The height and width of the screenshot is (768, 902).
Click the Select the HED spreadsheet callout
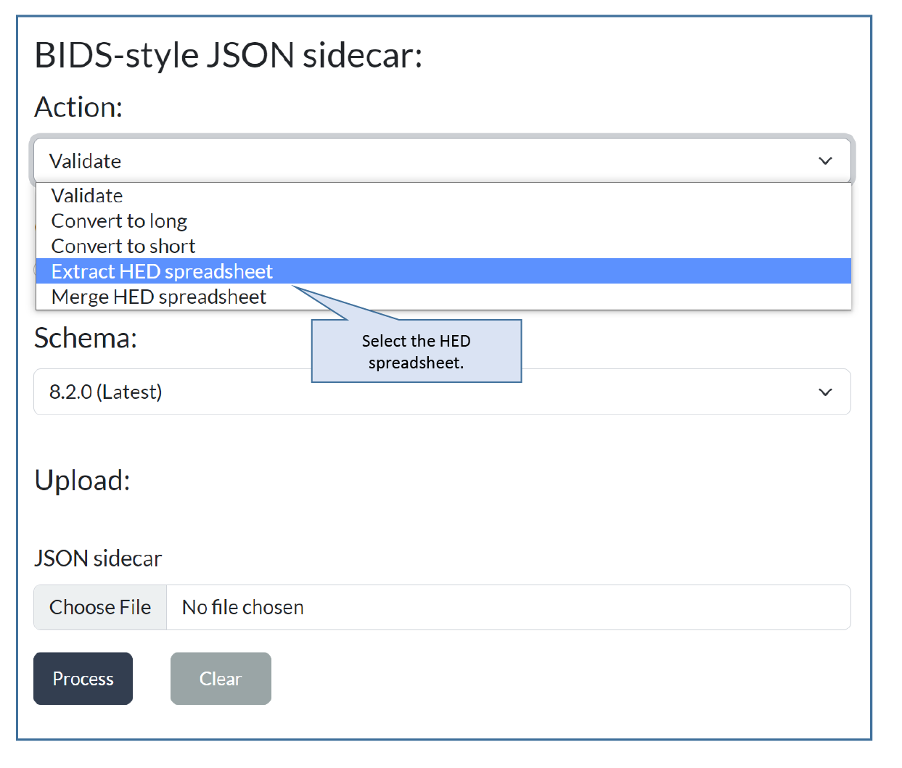tap(416, 352)
